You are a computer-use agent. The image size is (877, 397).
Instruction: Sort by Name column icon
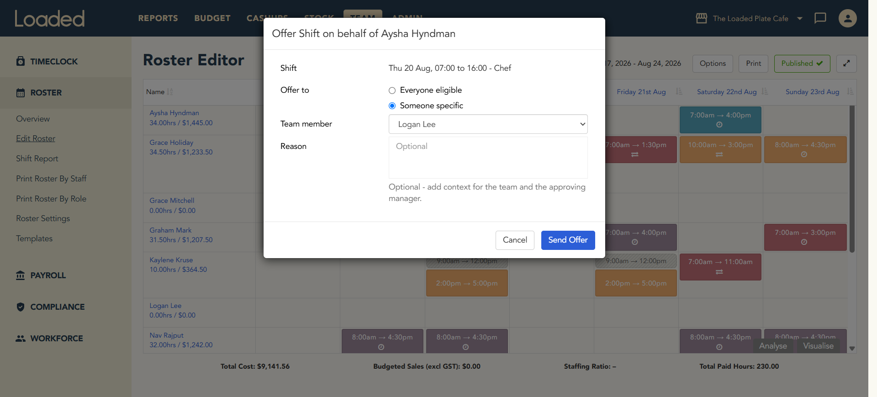point(170,92)
